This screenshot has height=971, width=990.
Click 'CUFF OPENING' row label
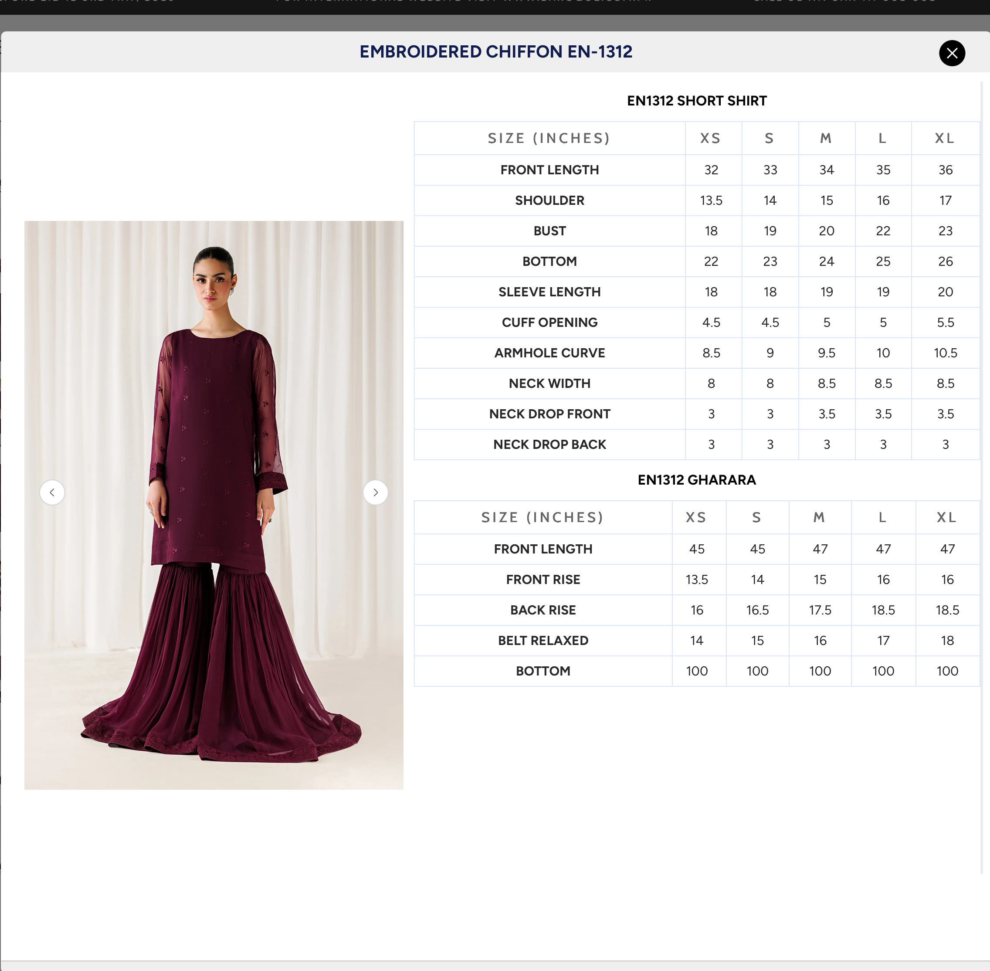pyautogui.click(x=549, y=323)
